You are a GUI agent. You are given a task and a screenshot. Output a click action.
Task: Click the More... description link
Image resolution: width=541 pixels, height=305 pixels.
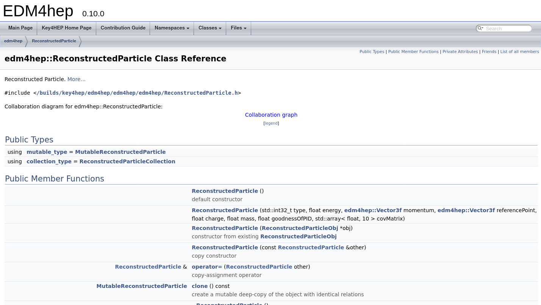tap(77, 79)
